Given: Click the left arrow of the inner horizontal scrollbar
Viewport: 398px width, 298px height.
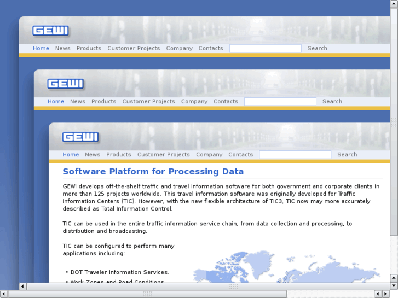Looking at the screenshot, I should click(x=22, y=287).
